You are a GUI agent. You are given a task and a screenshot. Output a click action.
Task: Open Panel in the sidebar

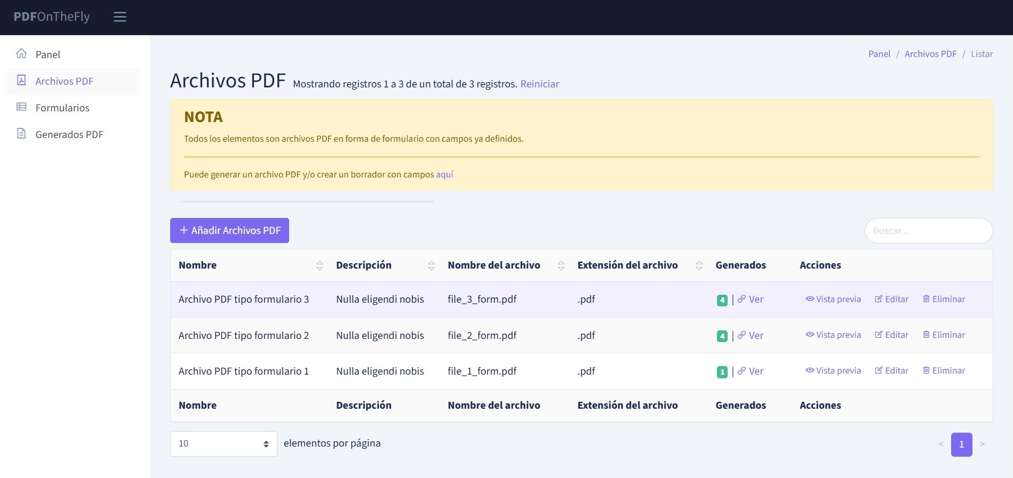[x=74, y=54]
